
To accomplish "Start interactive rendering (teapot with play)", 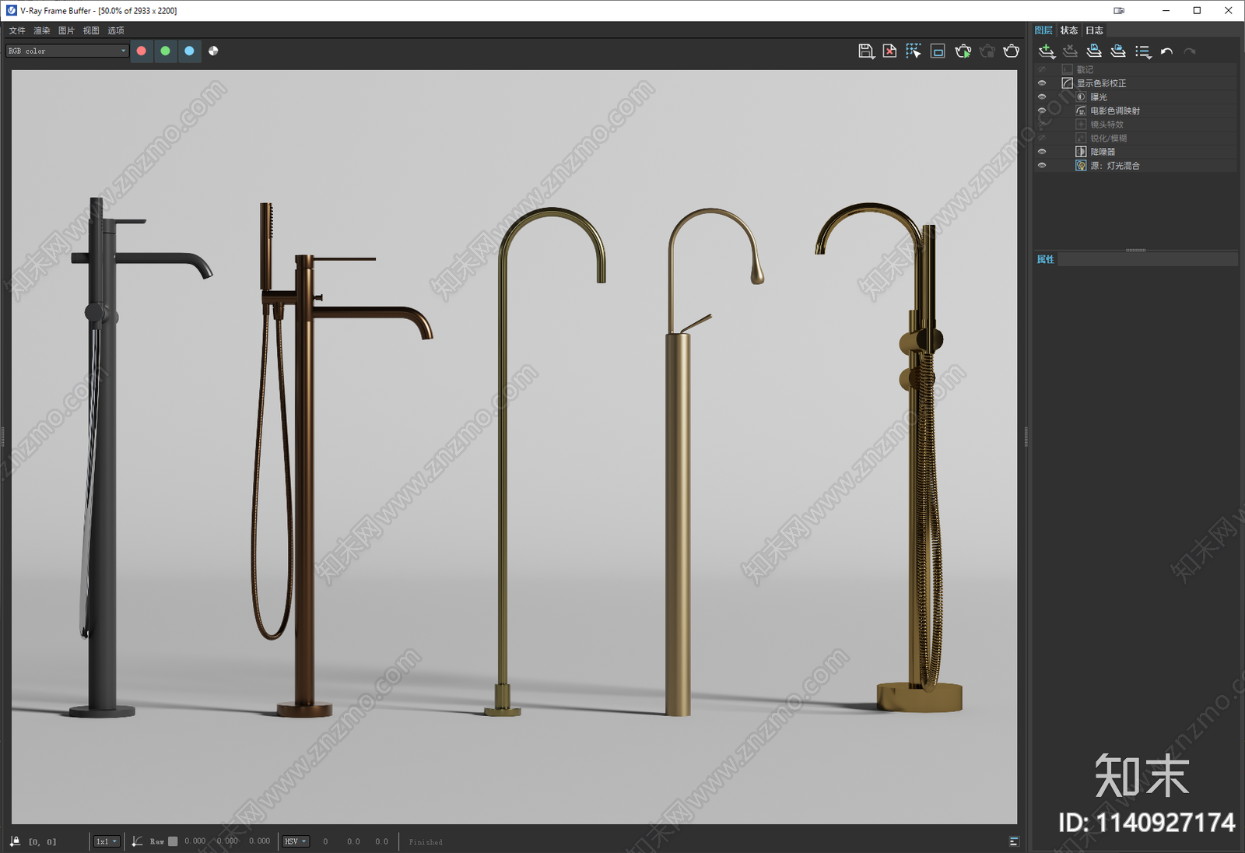I will (963, 51).
